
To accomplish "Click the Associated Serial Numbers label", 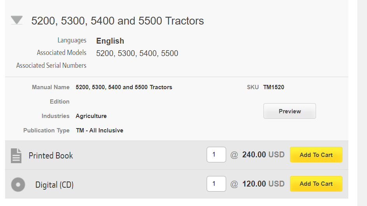I will (x=51, y=65).
